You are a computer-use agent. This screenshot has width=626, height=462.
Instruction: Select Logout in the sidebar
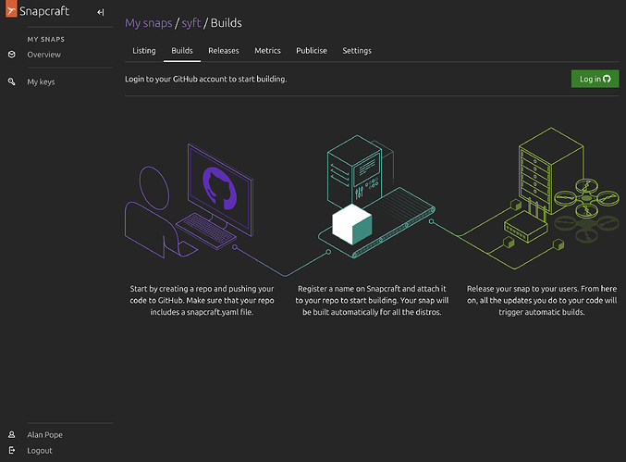(40, 451)
